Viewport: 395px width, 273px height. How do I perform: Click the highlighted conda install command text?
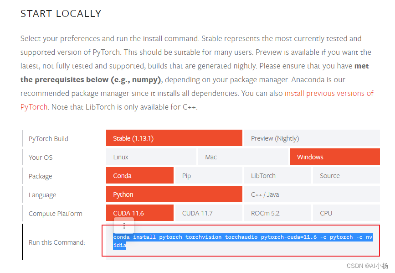[243, 241]
